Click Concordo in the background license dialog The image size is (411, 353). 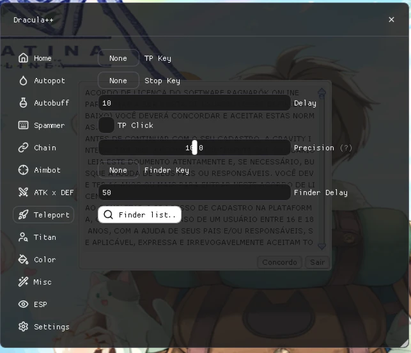coord(280,262)
